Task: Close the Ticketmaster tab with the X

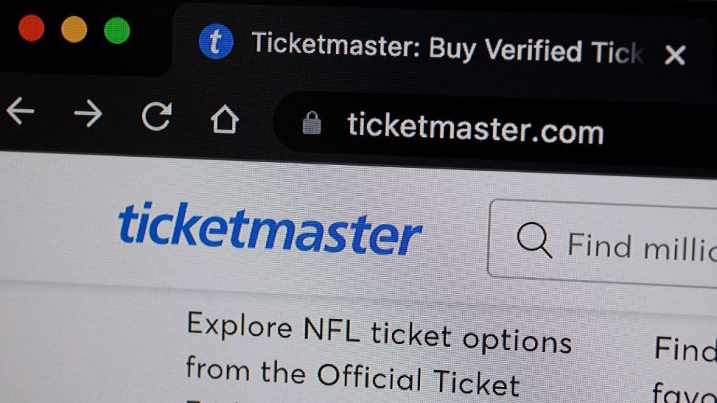Action: pyautogui.click(x=675, y=55)
